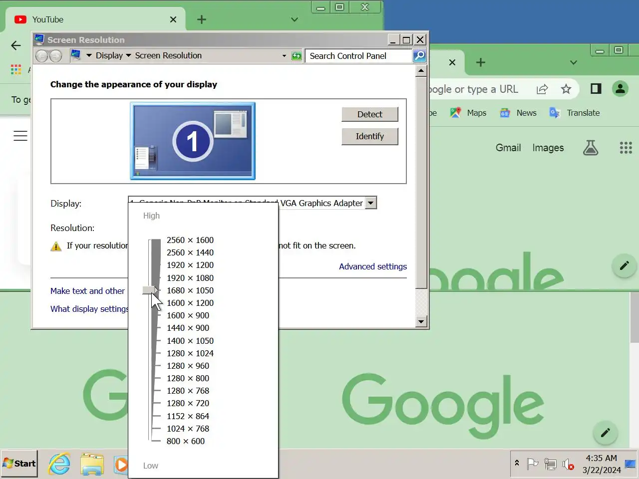
Task: Choose 1152 × 864 resolution
Action: click(188, 416)
